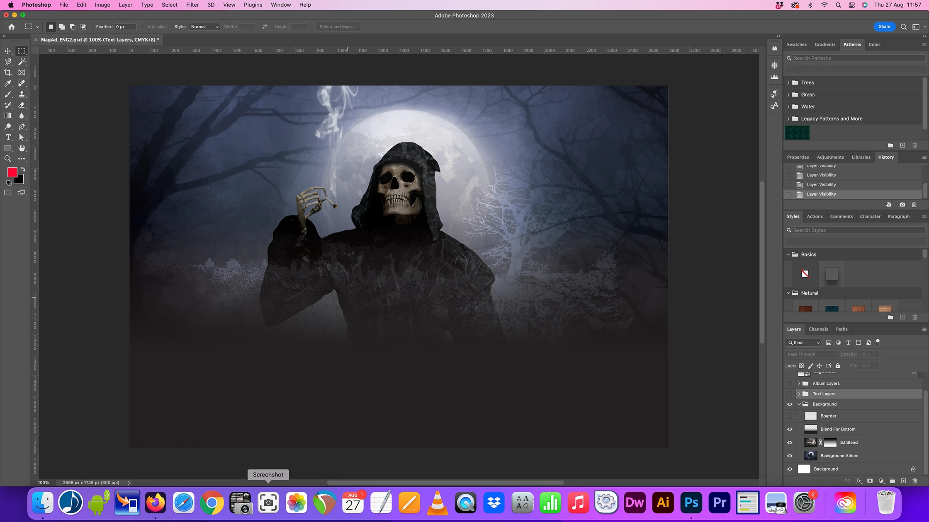
Task: Select the Crop tool
Action: tap(8, 72)
